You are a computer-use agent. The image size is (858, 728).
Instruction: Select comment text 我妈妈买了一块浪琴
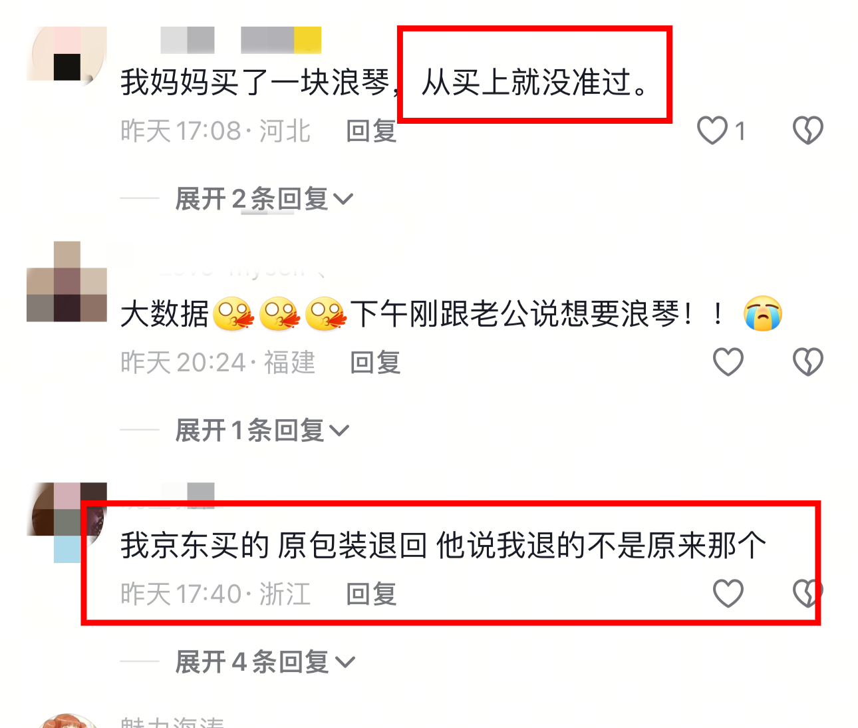pyautogui.click(x=255, y=83)
